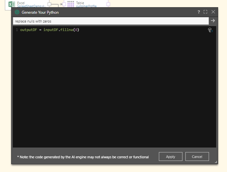Click the dialog resize grip in corner
This screenshot has height=172, width=227.
click(x=216, y=162)
